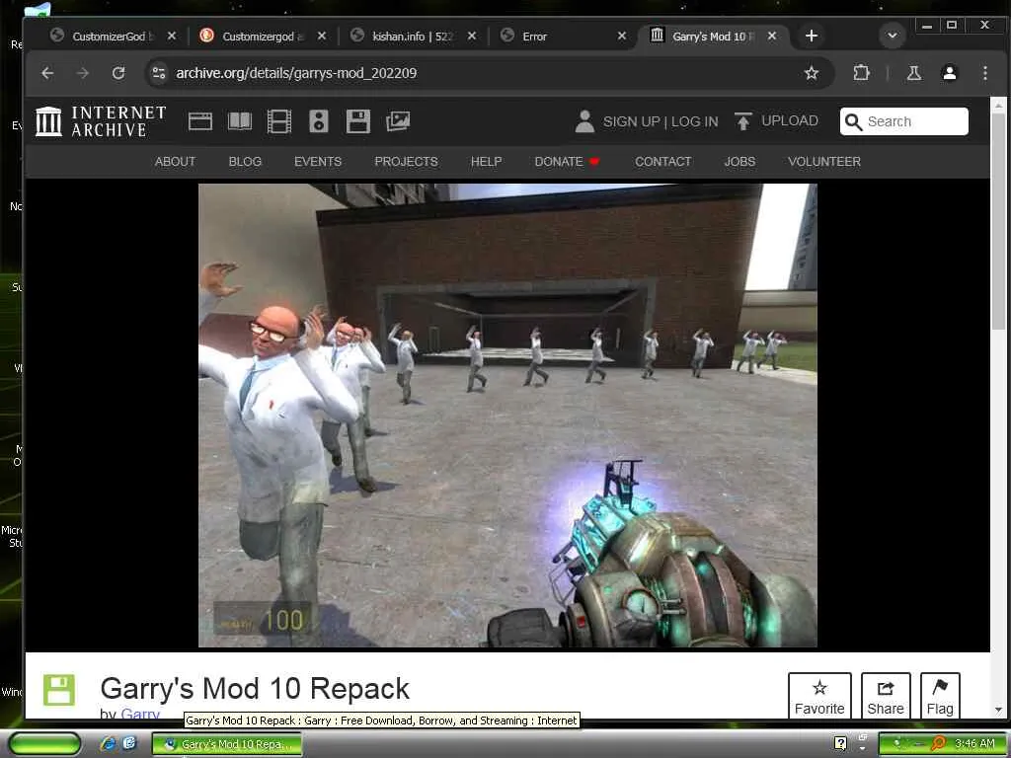The image size is (1011, 758).
Task: Open the EVENTS menu link
Action: point(318,162)
